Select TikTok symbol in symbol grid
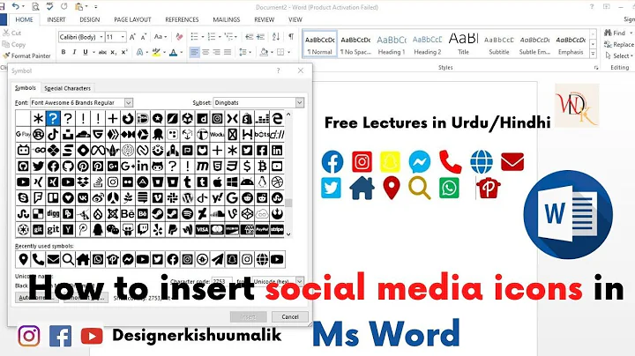Screen dimensions: 635x356 pyautogui.click(x=53, y=134)
